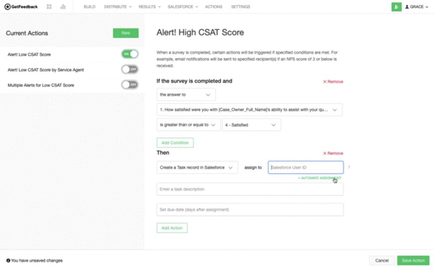Click the Automate Assignment link

(x=320, y=178)
